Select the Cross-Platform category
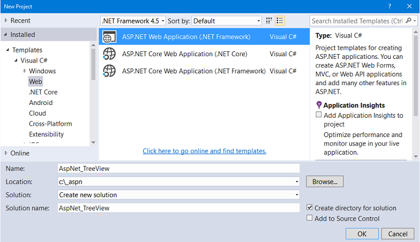This screenshot has width=420, height=242. tap(50, 124)
